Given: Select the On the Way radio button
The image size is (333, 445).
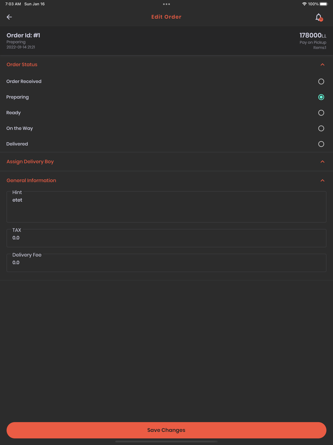Looking at the screenshot, I should coord(321,128).
